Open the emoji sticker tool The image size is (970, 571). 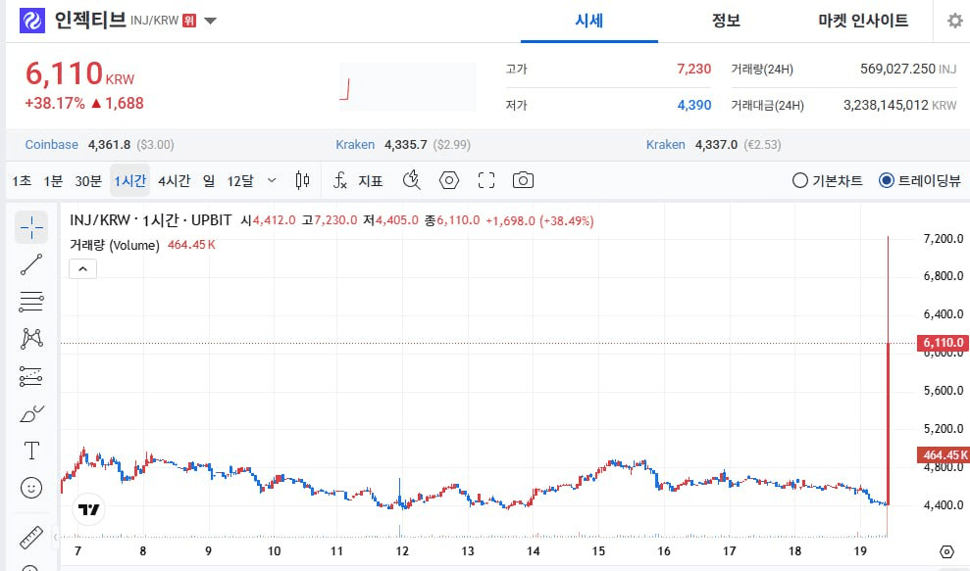click(31, 487)
